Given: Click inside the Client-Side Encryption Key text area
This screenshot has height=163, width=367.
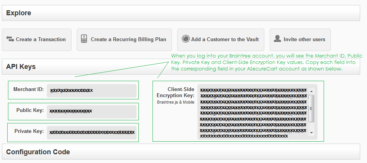Looking at the screenshot, I should pyautogui.click(x=253, y=112).
